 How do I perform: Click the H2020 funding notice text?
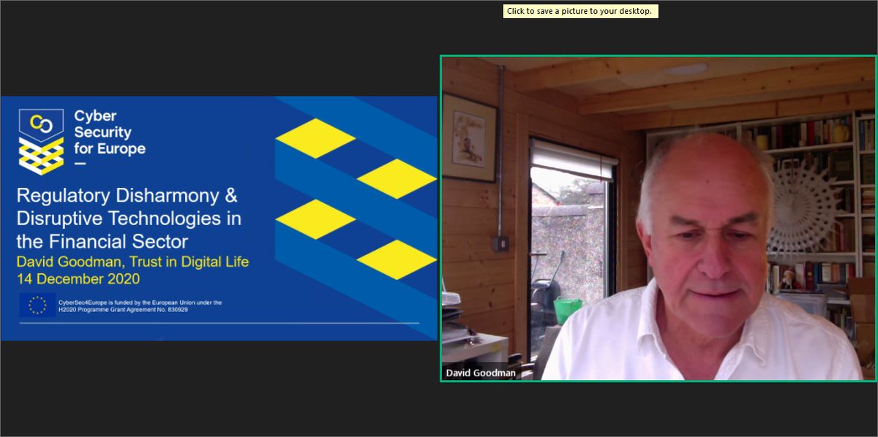[140, 305]
